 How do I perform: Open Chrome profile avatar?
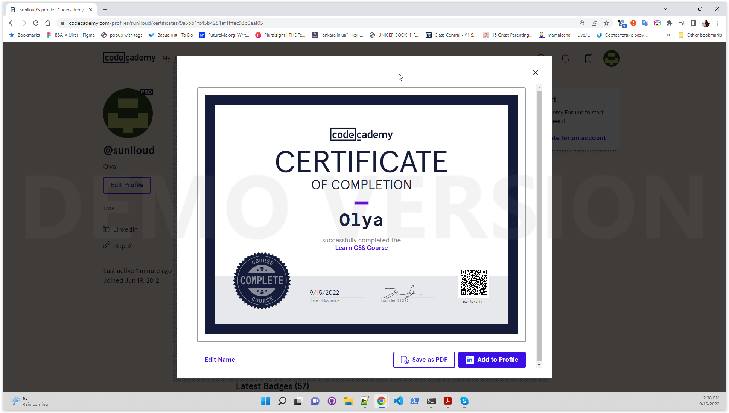pyautogui.click(x=706, y=23)
